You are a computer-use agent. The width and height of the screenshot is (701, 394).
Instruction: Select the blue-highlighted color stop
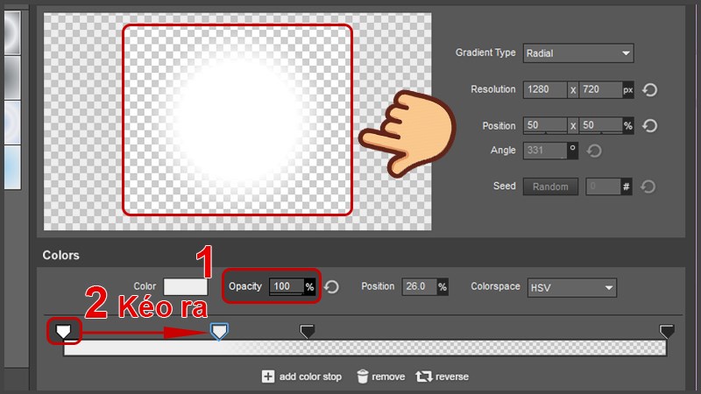pyautogui.click(x=220, y=330)
